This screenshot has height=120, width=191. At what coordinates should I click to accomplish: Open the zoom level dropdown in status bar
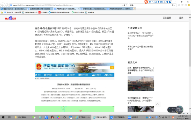point(187,113)
